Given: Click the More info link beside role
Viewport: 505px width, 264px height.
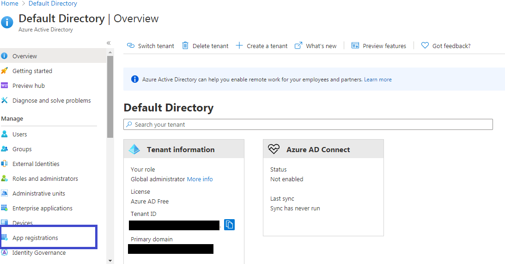Looking at the screenshot, I should pyautogui.click(x=200, y=179).
